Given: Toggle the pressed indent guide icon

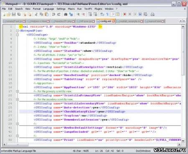Looking at the screenshot, I should tap(112, 14).
